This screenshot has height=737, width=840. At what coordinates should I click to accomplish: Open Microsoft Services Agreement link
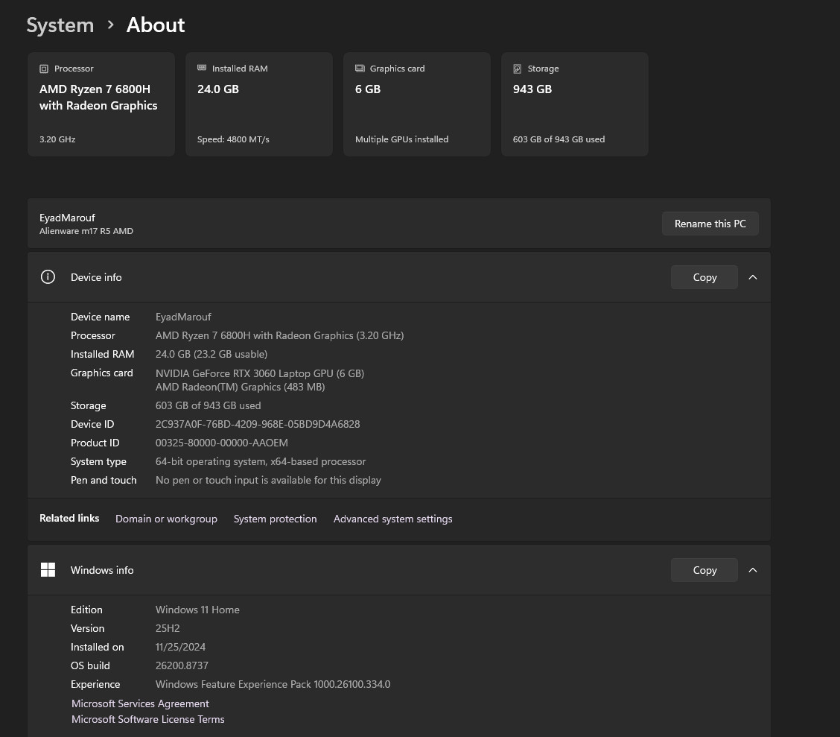point(140,703)
